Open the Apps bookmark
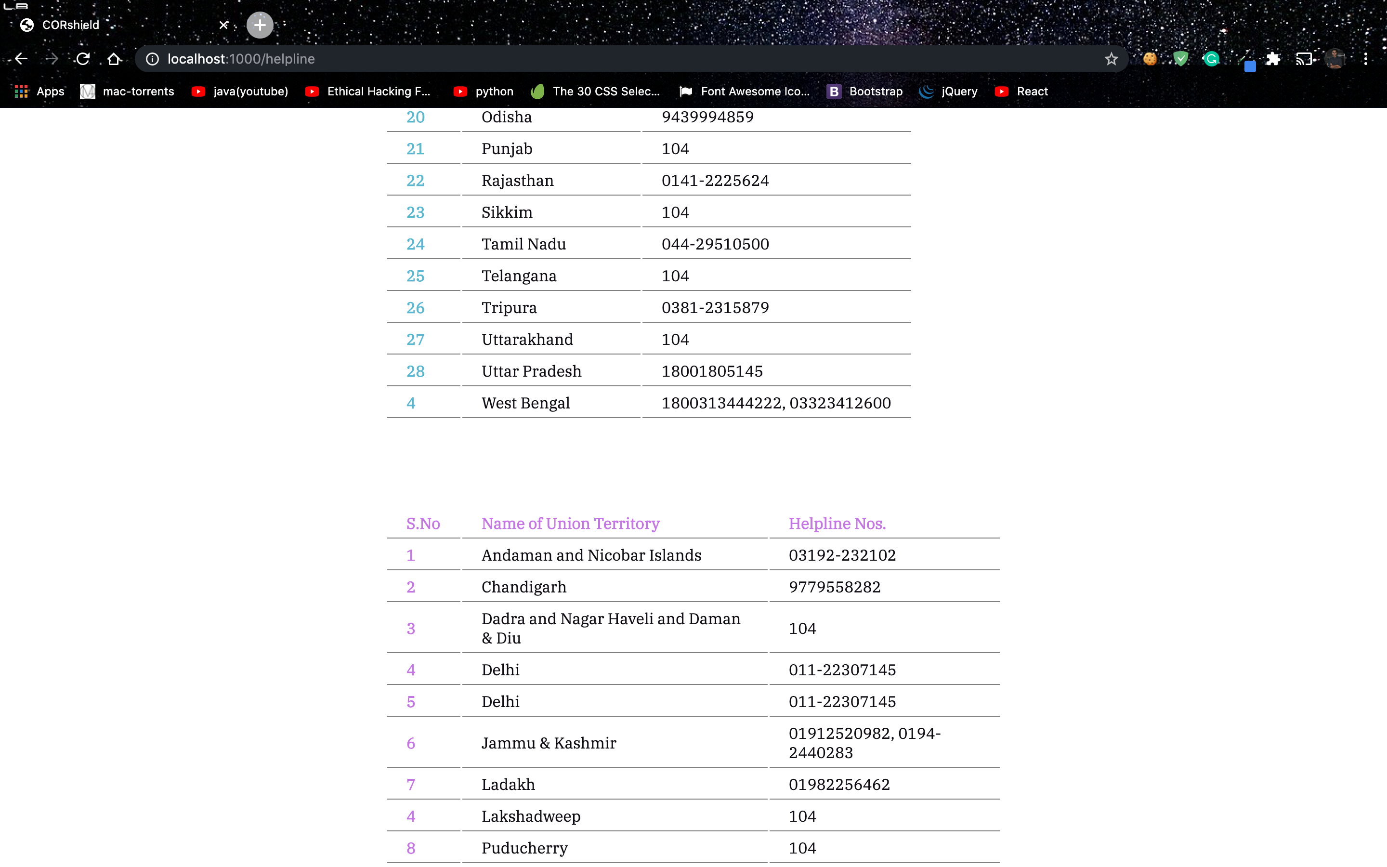This screenshot has width=1387, height=867. click(x=39, y=92)
